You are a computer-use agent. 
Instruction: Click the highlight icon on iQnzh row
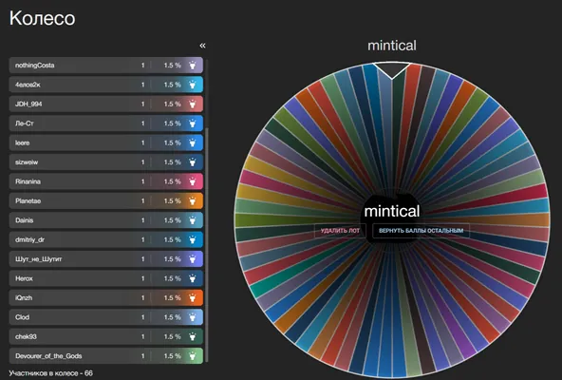point(193,298)
